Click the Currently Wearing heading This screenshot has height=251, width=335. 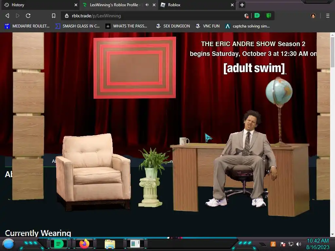pyautogui.click(x=38, y=233)
